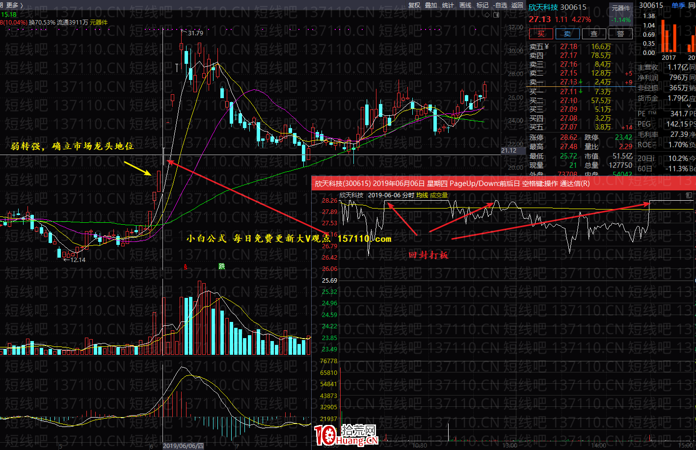
Task: Click the 非经损 figure 365万
Action: 679,88
